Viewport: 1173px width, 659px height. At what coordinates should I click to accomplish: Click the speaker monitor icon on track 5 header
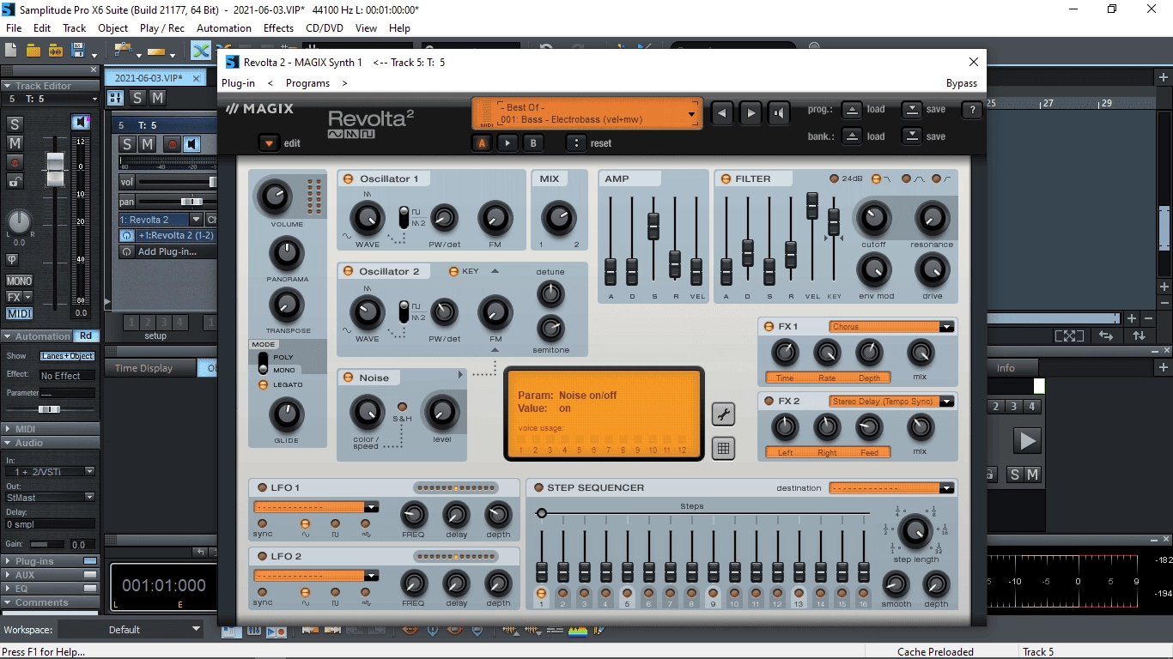pos(193,144)
